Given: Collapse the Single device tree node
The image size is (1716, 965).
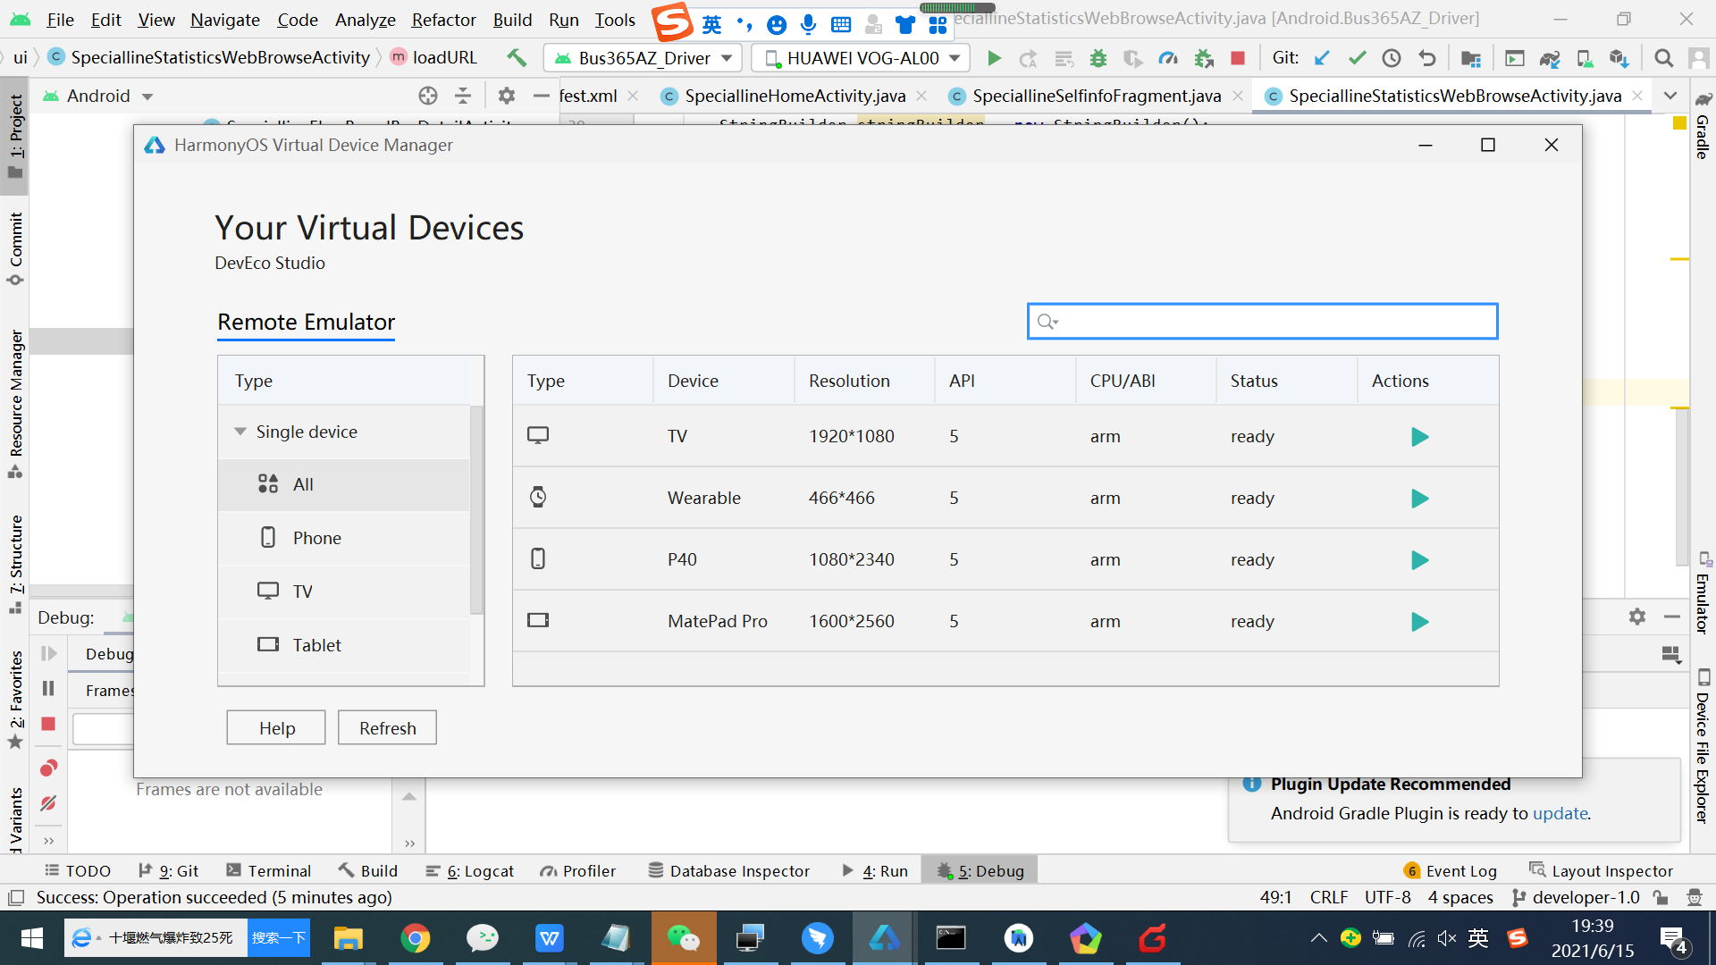Looking at the screenshot, I should (240, 432).
